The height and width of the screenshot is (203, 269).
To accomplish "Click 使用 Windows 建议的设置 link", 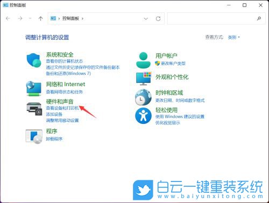I will point(180,116).
